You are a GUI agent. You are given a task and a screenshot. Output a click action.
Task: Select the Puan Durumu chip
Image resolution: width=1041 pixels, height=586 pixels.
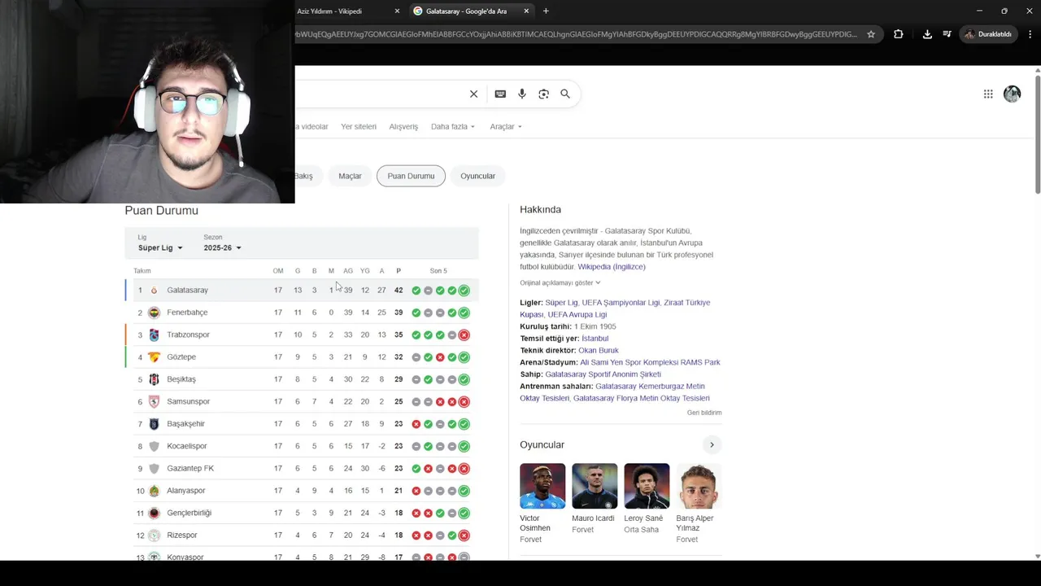(411, 176)
